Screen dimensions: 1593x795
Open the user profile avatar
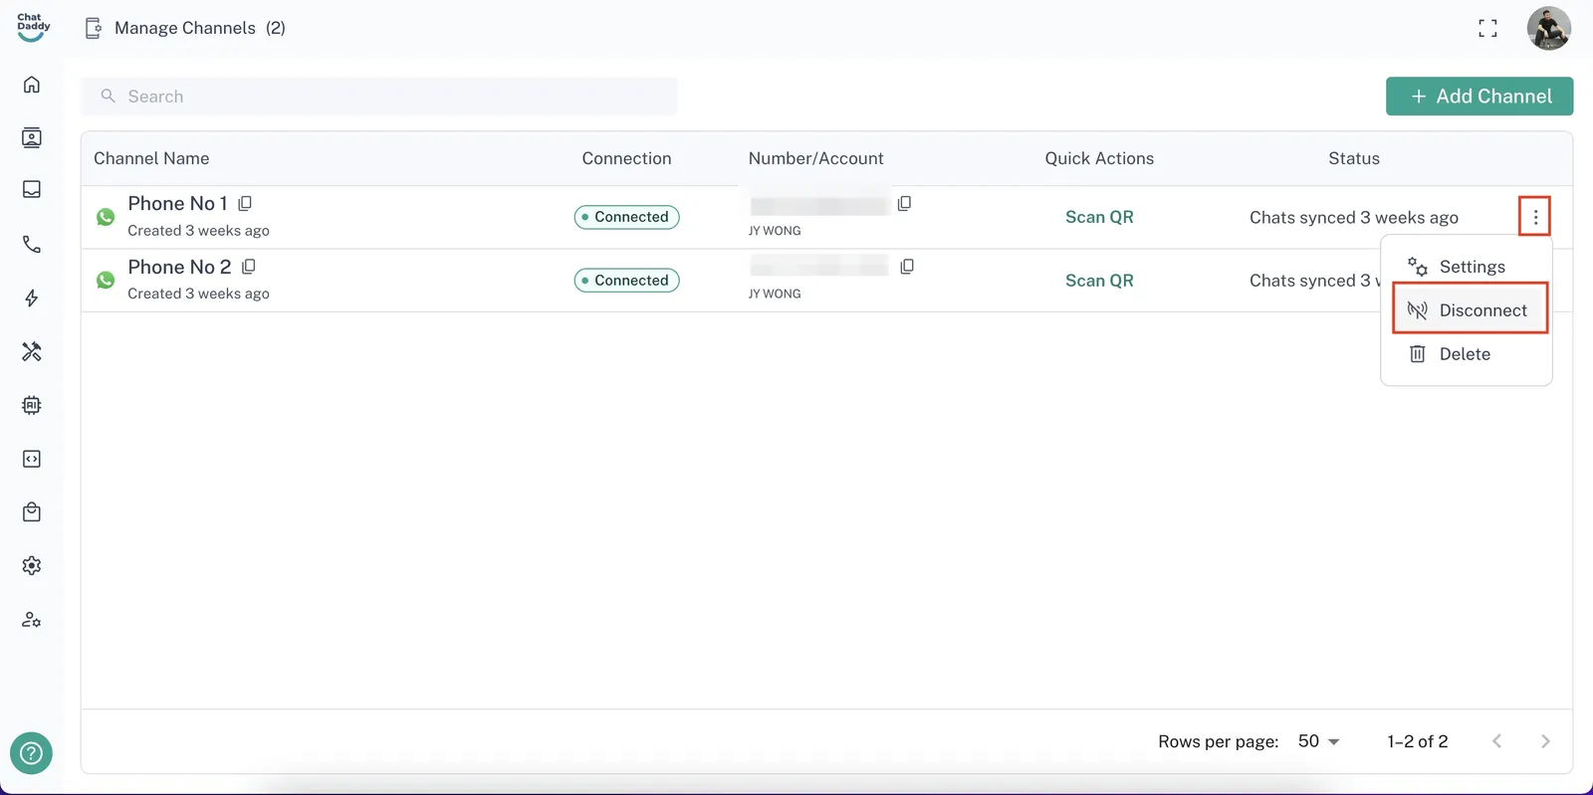tap(1548, 28)
